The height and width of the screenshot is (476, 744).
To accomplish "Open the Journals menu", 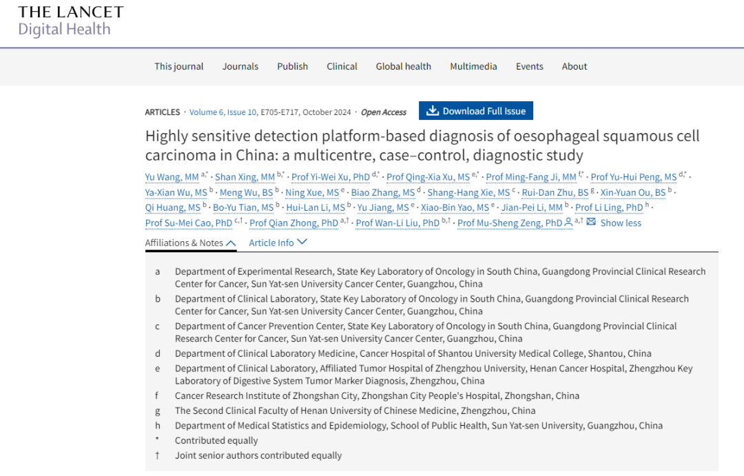I will [x=240, y=66].
